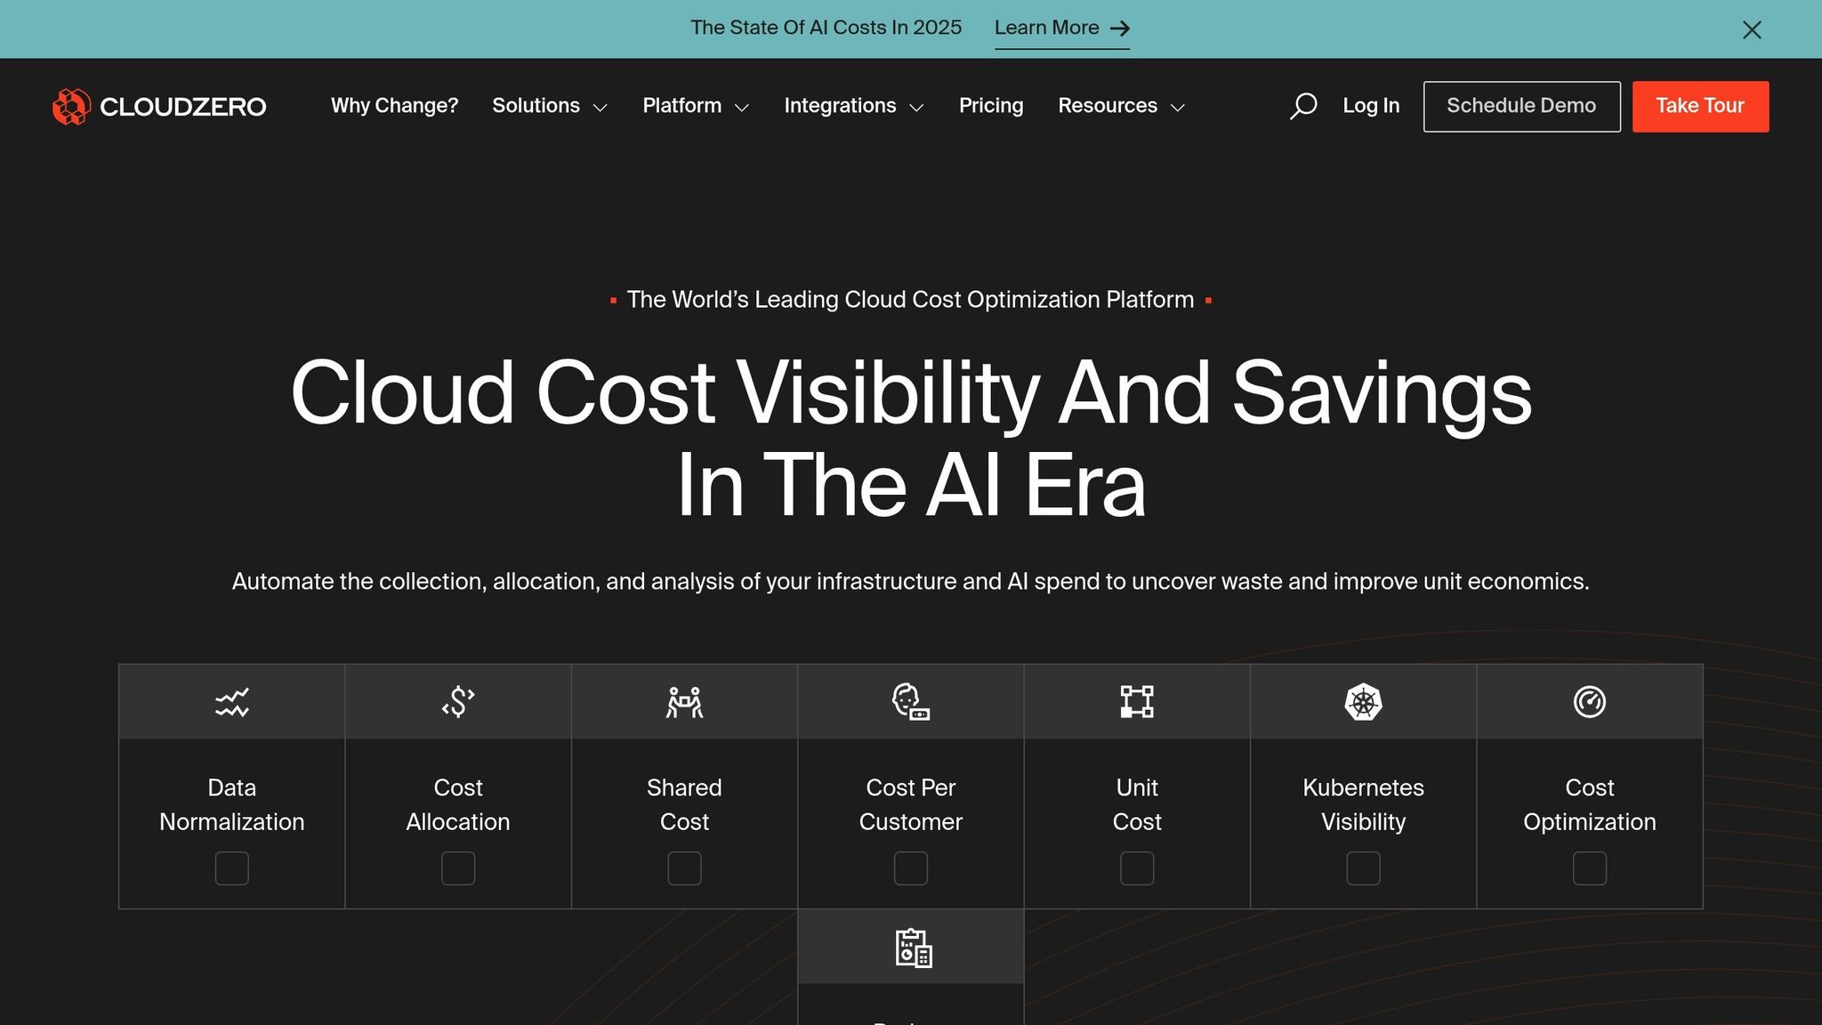Viewport: 1822px width, 1025px height.
Task: Click the "Automate the collection, allocation" description text
Action: (911, 582)
